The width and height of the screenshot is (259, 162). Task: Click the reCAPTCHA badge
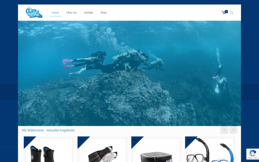click(253, 154)
